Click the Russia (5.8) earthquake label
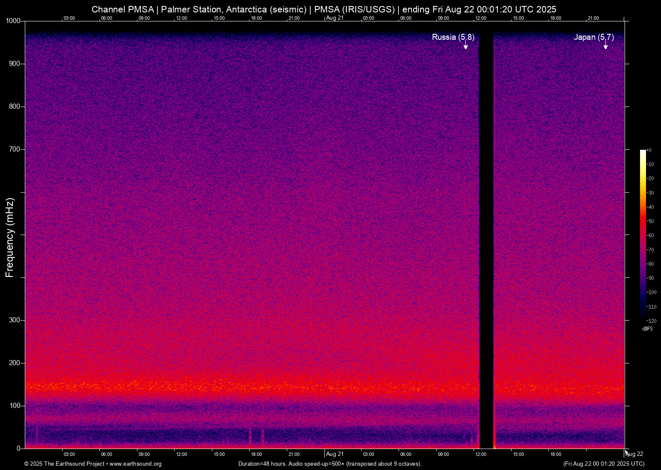The image size is (661, 470). pos(453,37)
